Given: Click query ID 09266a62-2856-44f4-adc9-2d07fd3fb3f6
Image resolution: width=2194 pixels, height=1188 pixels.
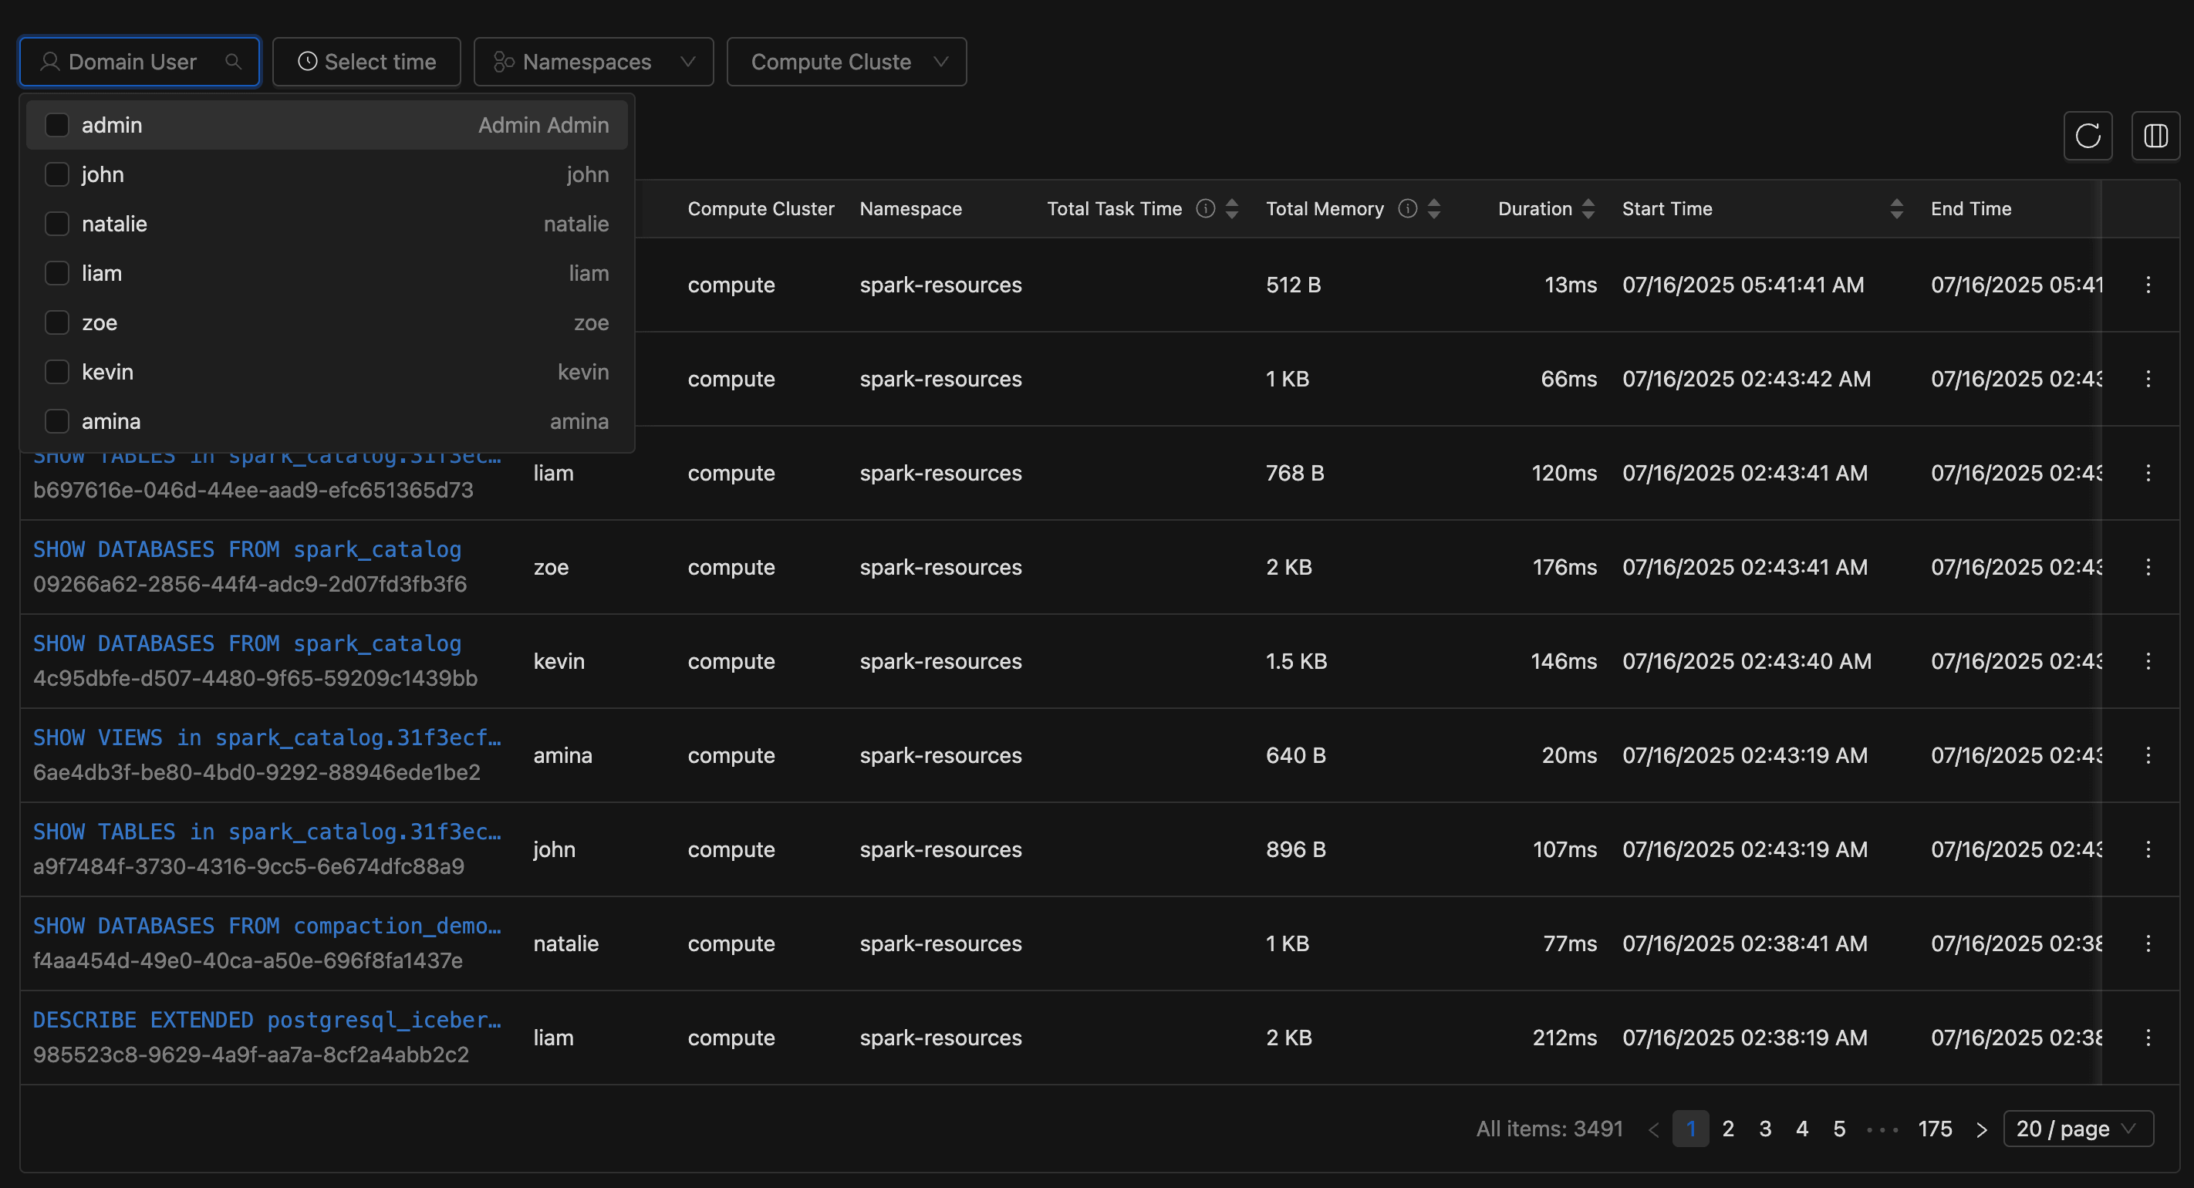Looking at the screenshot, I should click(x=249, y=584).
